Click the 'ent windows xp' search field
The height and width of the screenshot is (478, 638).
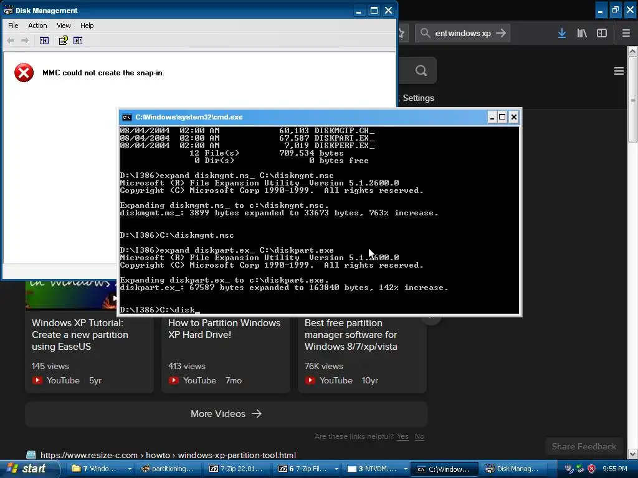coord(463,33)
